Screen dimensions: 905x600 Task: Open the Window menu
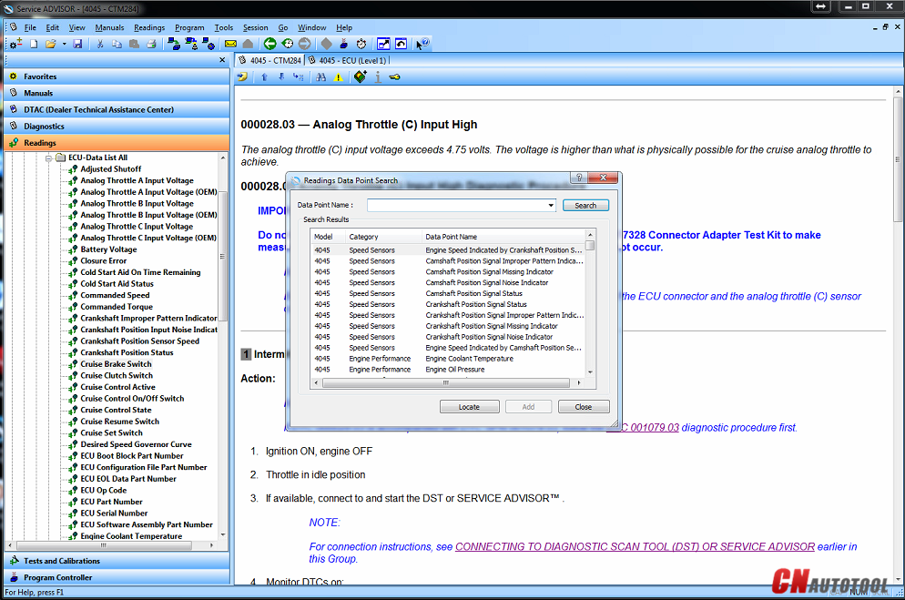coord(311,27)
